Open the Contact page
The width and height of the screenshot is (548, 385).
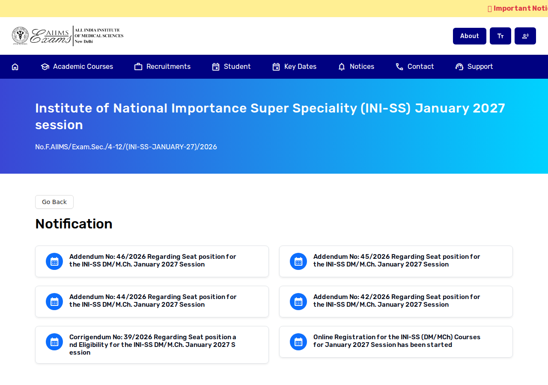pyautogui.click(x=415, y=67)
